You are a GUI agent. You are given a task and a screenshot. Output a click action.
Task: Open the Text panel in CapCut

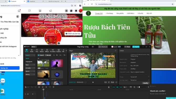pos(37,50)
